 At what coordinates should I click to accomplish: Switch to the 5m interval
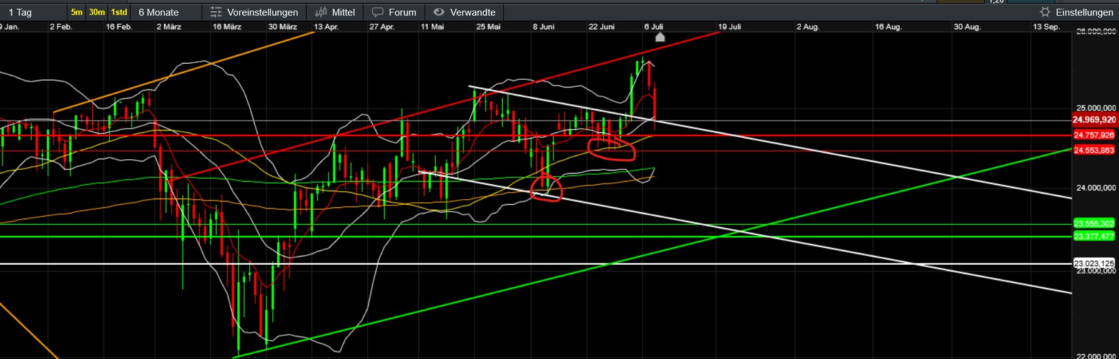coord(76,12)
